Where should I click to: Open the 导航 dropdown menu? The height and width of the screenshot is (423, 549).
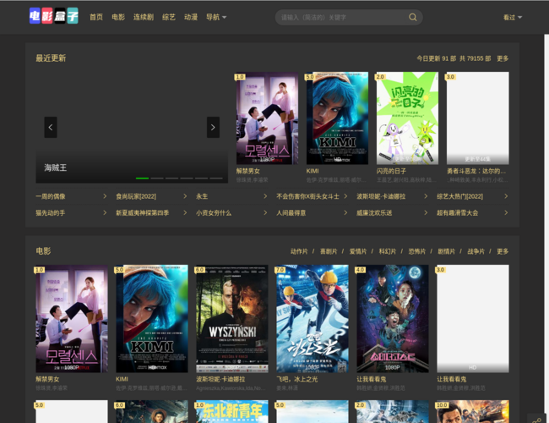216,17
